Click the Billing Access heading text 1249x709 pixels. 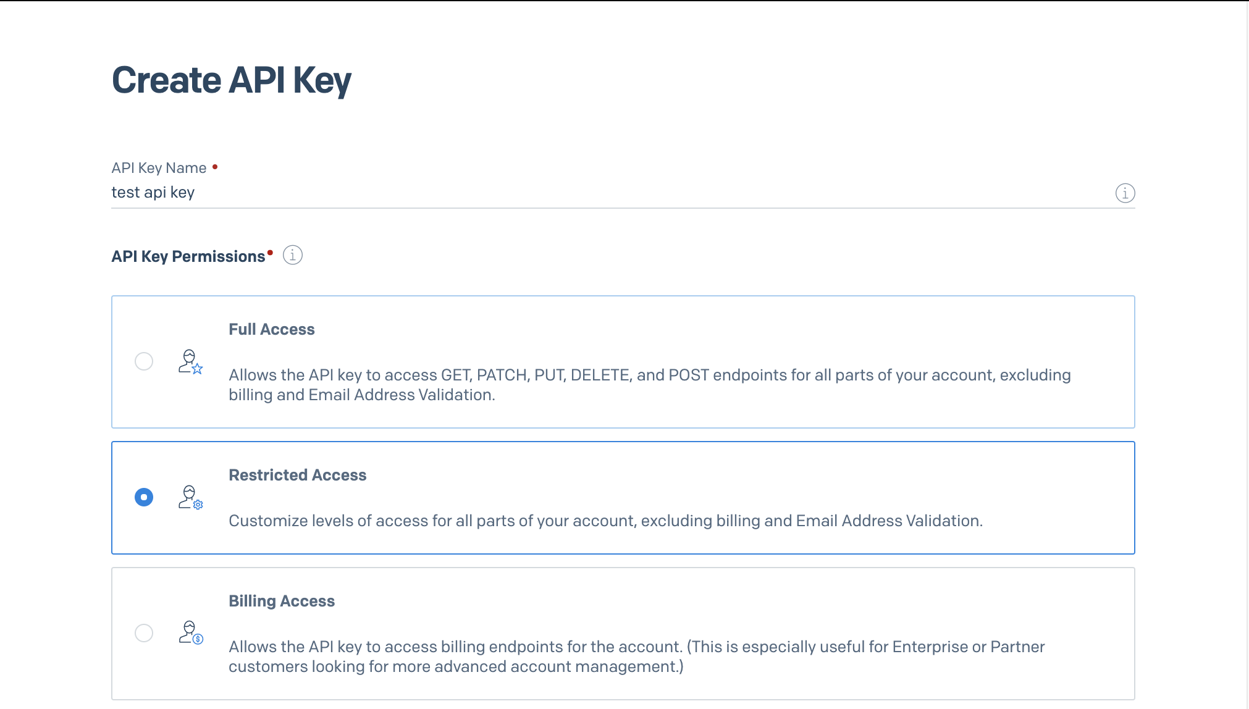[x=282, y=600]
